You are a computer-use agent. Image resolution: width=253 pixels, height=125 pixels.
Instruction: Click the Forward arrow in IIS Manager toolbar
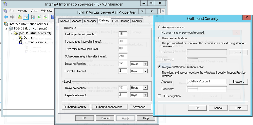click(12, 17)
